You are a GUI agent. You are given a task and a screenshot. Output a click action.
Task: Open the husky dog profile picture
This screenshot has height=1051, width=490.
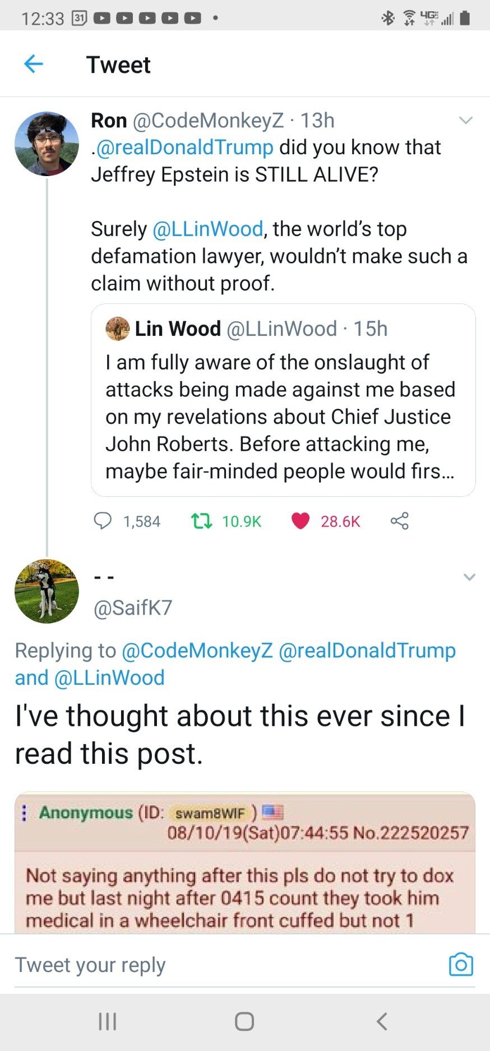[47, 591]
